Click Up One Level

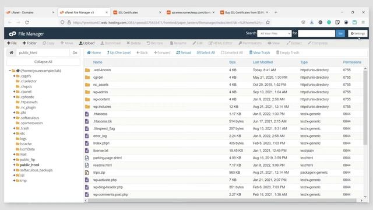click(119, 52)
